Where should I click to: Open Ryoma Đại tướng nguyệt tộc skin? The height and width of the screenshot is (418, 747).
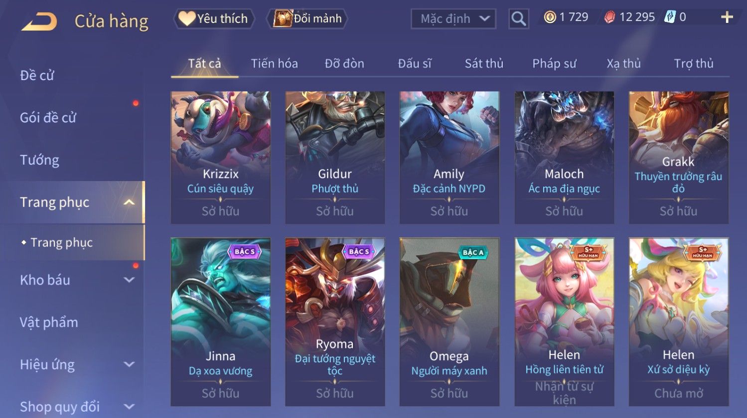pyautogui.click(x=335, y=321)
